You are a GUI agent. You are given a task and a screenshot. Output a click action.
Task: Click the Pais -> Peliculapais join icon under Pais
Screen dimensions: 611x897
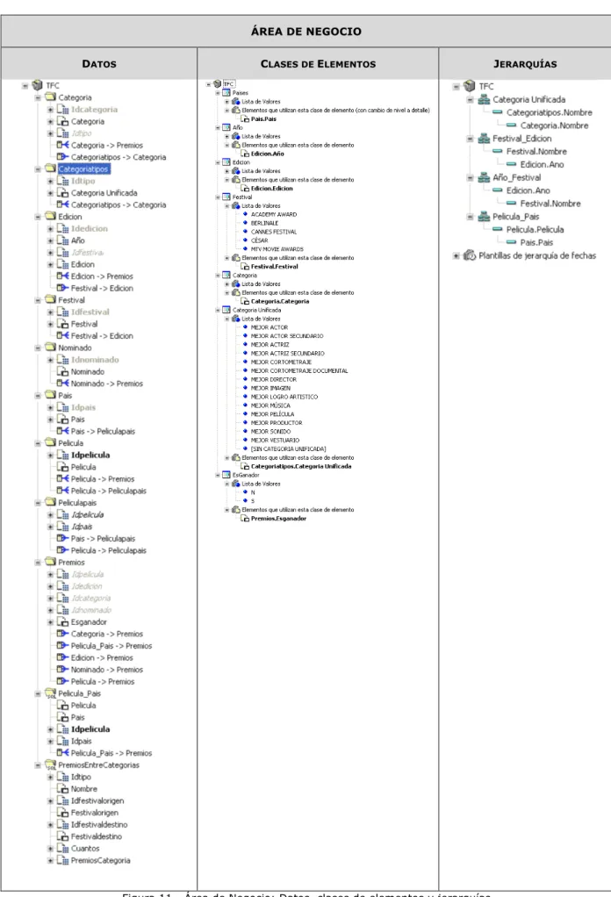[x=63, y=431]
